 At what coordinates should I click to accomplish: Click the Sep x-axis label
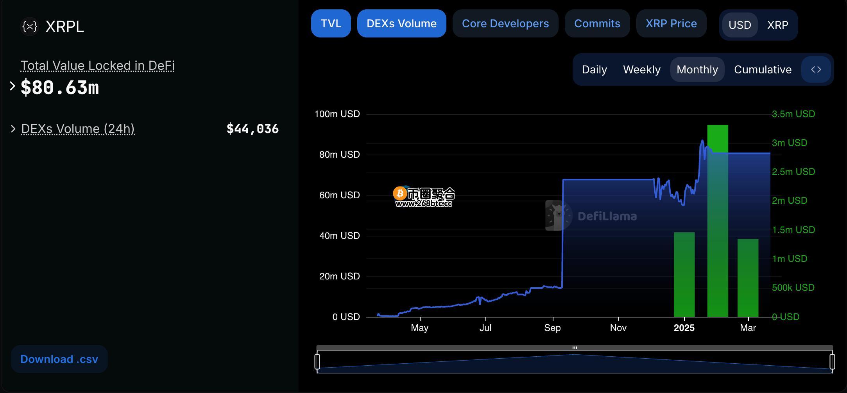552,328
